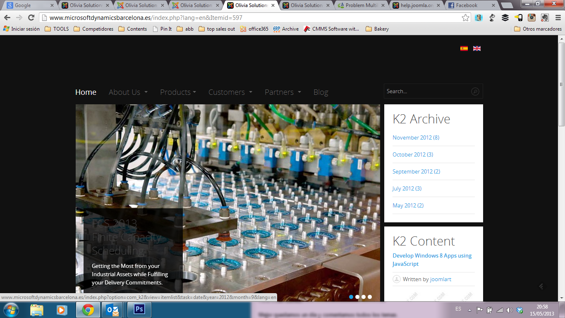Select the third slideshow dot
Screen dimensions: 565x318
(x=364, y=297)
